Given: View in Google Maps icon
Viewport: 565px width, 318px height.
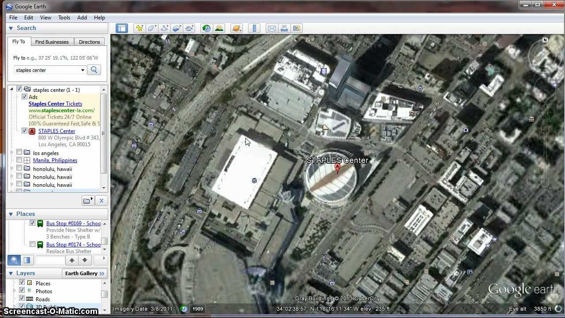Looking at the screenshot, I should coord(297,28).
